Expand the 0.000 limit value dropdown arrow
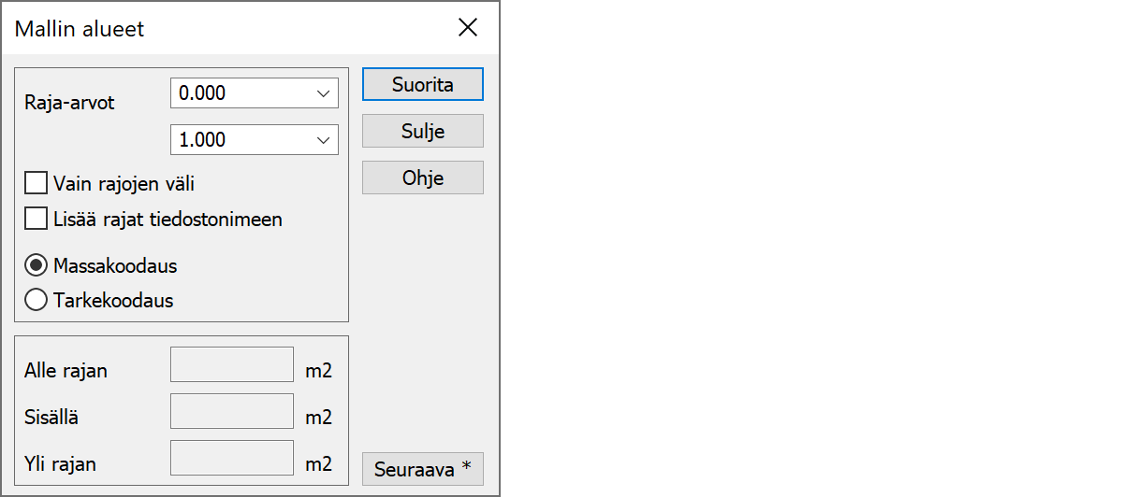The width and height of the screenshot is (1123, 497). click(x=324, y=93)
